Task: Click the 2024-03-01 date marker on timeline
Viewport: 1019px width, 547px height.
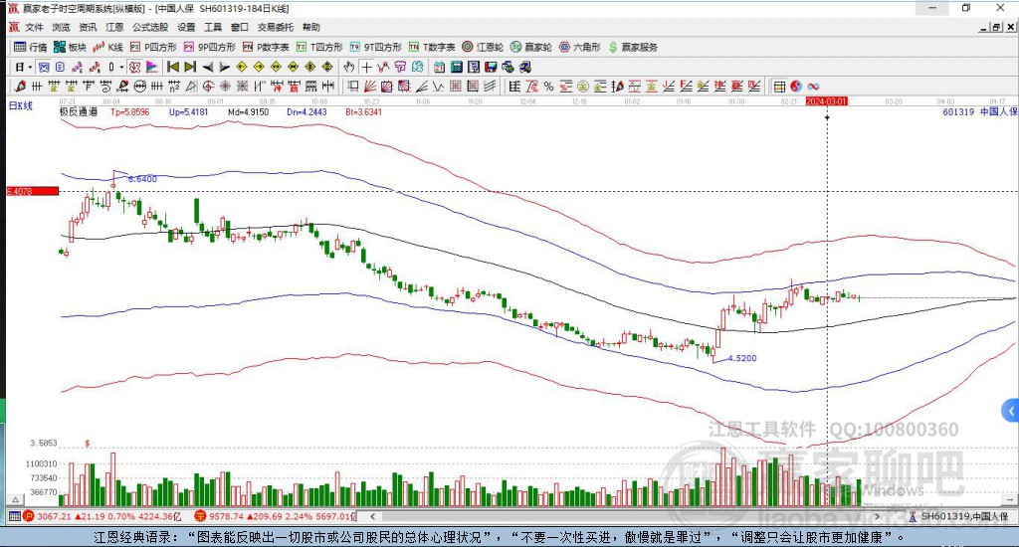Action: click(827, 101)
